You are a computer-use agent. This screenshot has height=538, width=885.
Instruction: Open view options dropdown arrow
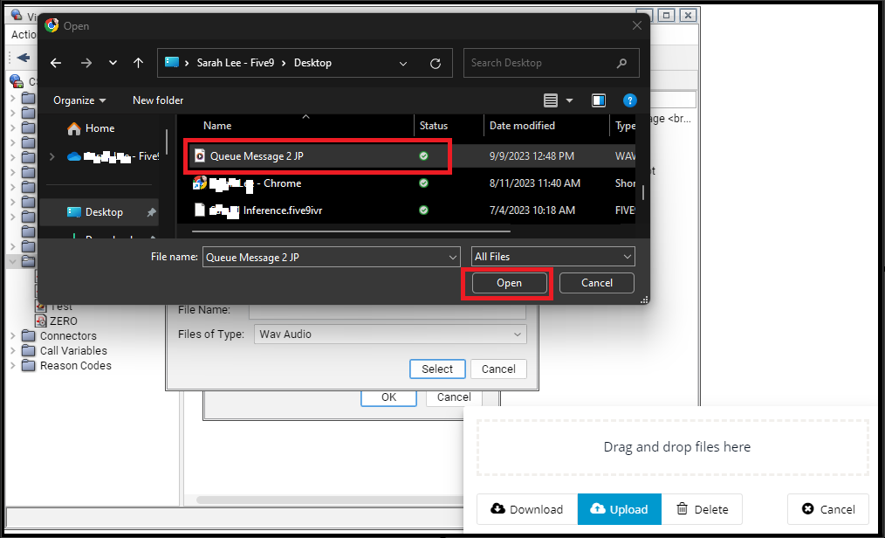pos(569,100)
